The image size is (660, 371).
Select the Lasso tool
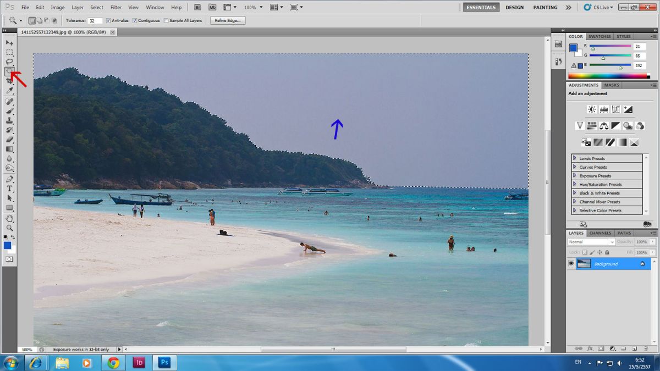(x=9, y=62)
